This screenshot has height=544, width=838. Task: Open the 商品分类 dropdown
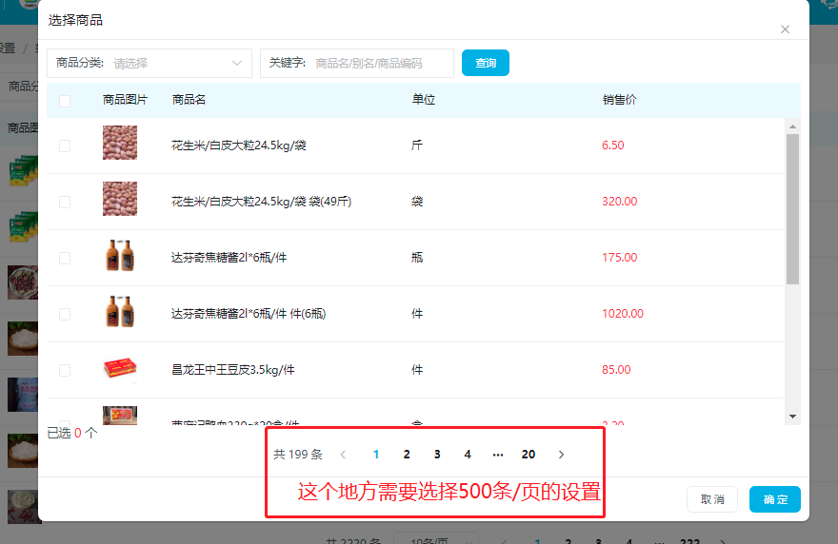click(150, 63)
